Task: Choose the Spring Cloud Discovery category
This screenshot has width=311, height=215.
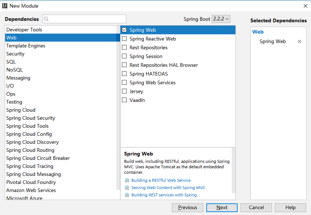Action: (32, 142)
